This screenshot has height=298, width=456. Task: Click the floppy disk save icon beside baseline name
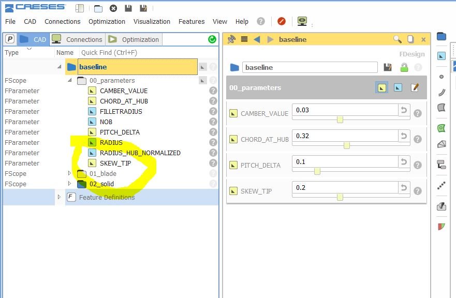[x=388, y=67]
